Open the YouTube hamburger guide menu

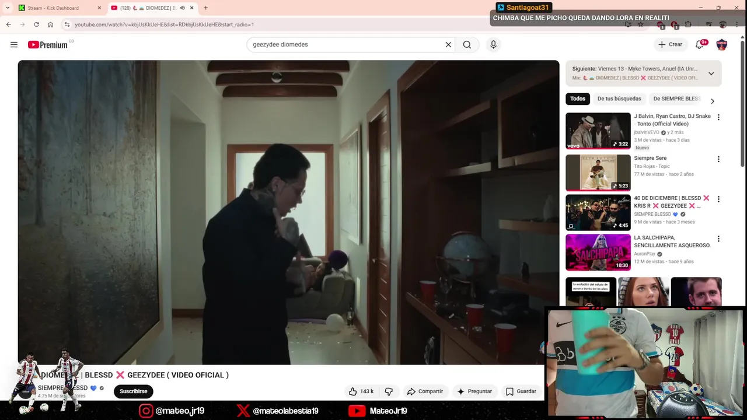tap(14, 44)
